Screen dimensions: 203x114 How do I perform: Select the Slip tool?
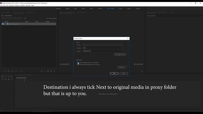point(3,79)
